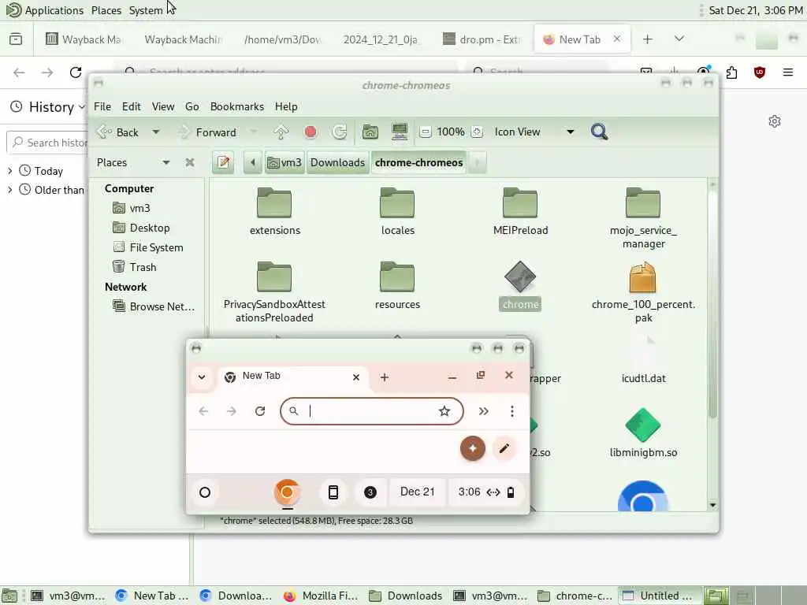Close the Chrome New Tab tab
This screenshot has height=605, width=807.
[356, 377]
